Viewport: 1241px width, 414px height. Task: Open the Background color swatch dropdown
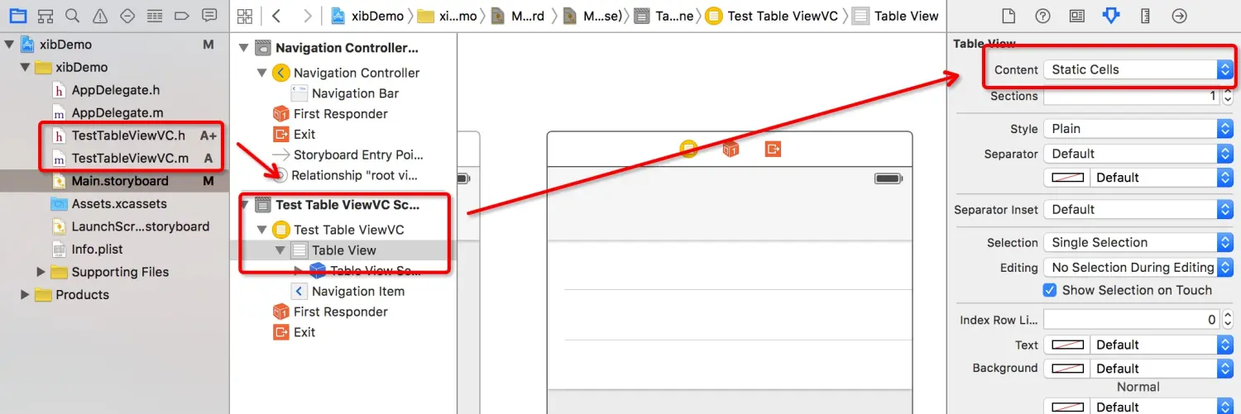point(1138,369)
